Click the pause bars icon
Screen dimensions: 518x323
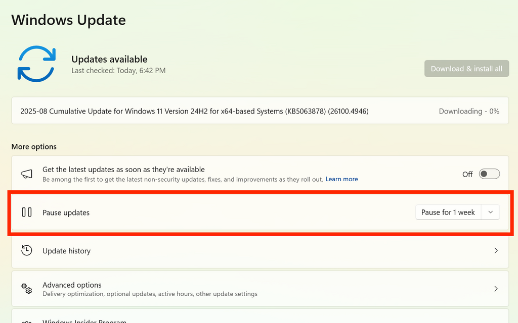point(27,212)
